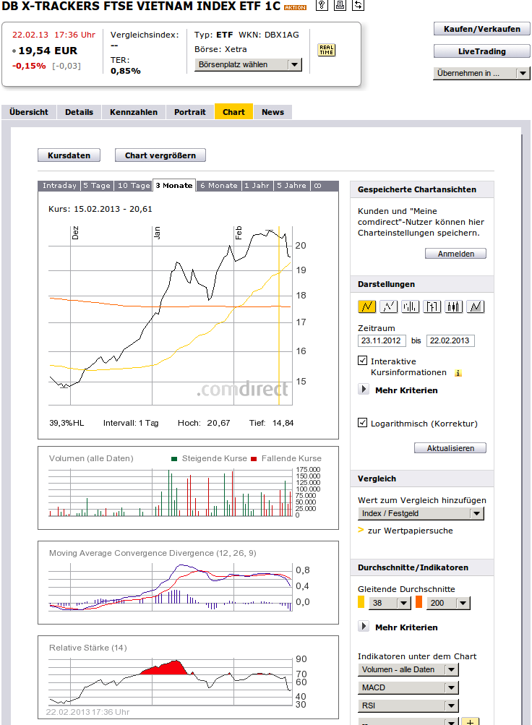Open the Übernehmen in ... dropdown
Screen dimensions: 532x725
(481, 73)
